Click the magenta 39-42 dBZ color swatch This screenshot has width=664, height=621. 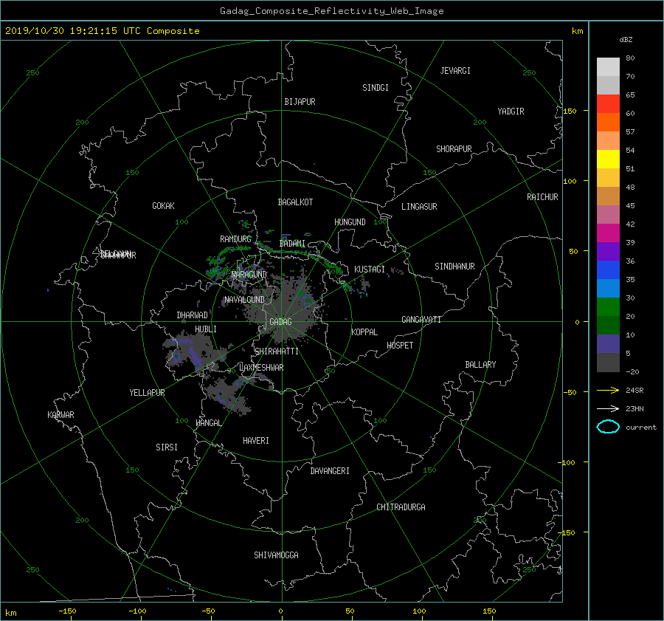click(x=608, y=233)
